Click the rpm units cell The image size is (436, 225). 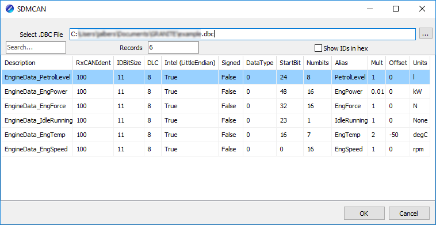[420, 150]
